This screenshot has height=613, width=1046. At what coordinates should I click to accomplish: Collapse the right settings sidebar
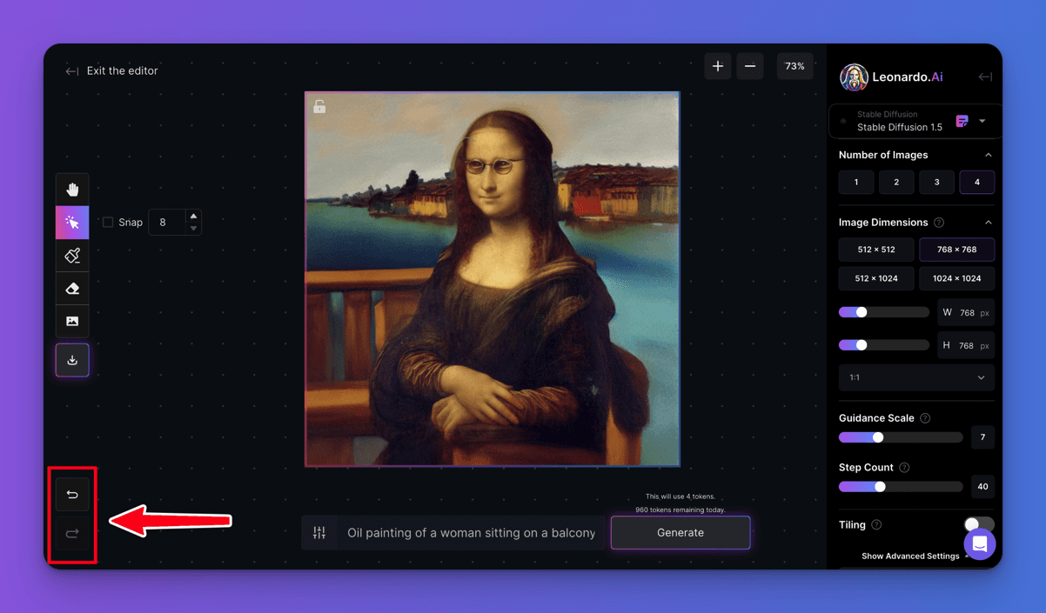985,77
